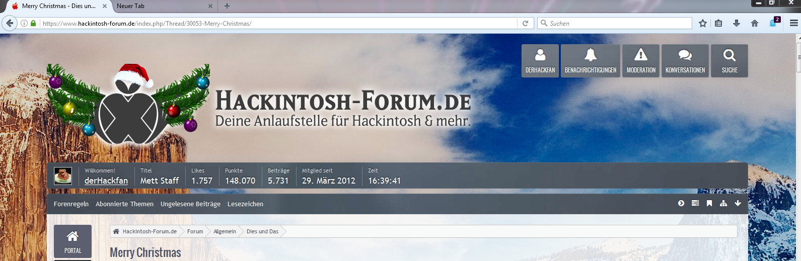Screen dimensions: 801x261
Task: Click the list view icon in forum bar
Action: 695,203
